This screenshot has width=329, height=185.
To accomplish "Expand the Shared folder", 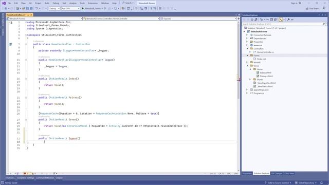I will click(250, 80).
